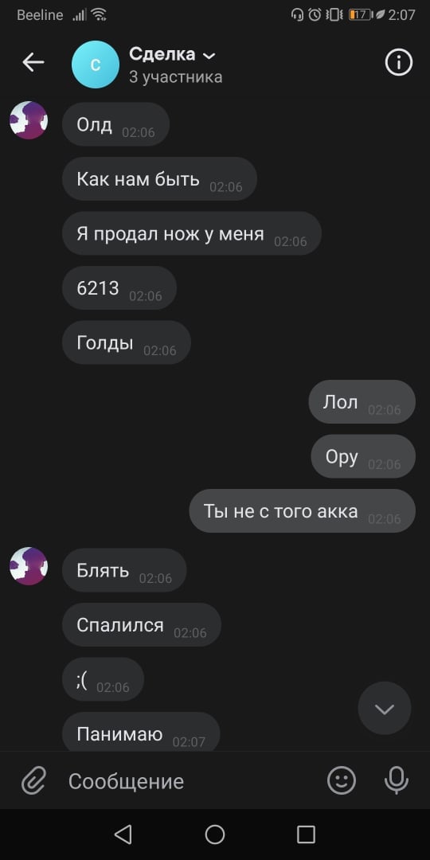
Task: Jump to latest messages with down-chevron button
Action: click(384, 708)
